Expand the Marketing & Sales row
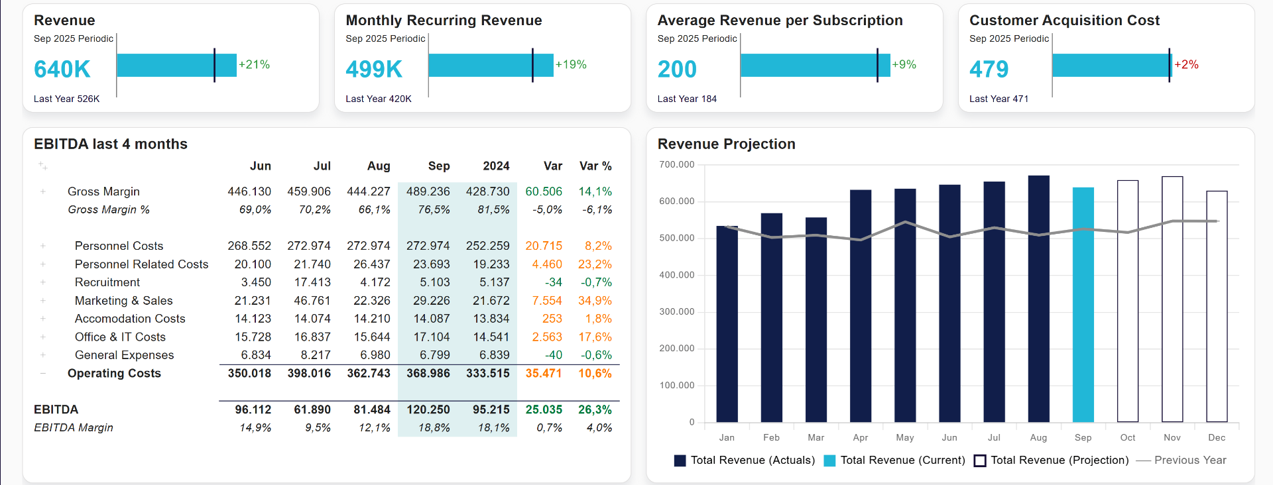Screen dimensions: 1273x485 pos(43,301)
